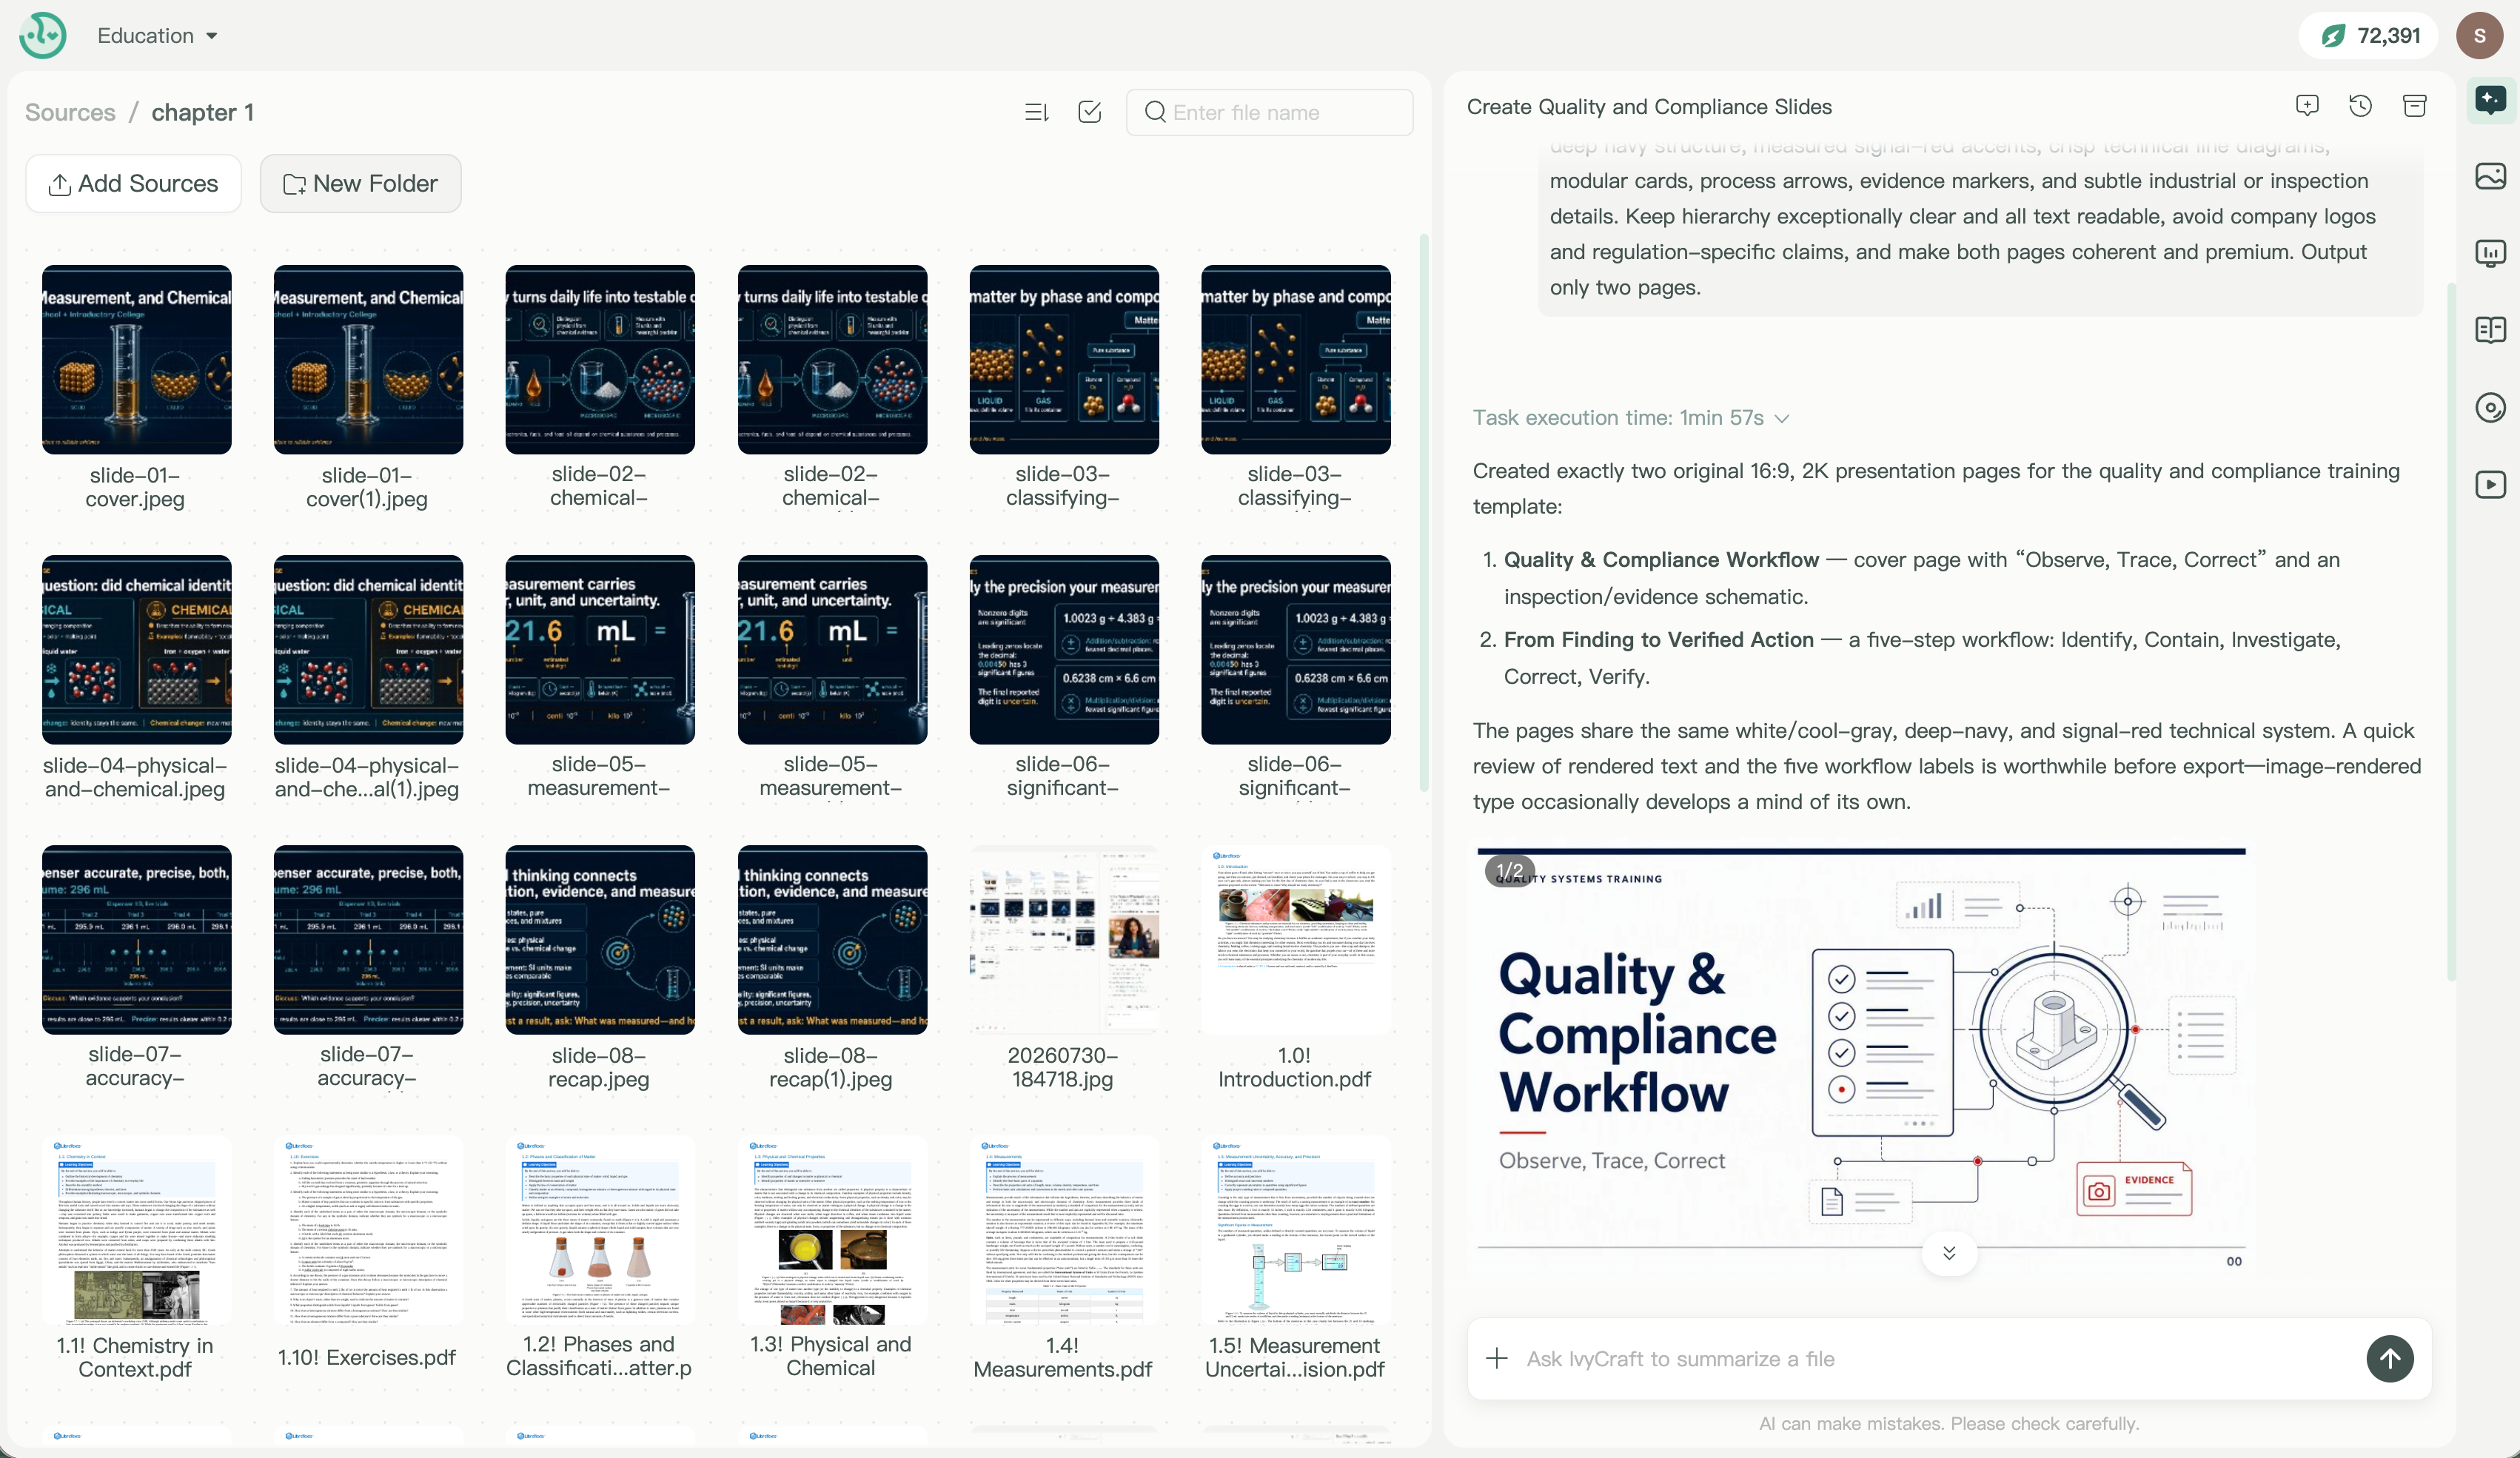
Task: Toggle multi-select checkbox mode
Action: click(x=1090, y=112)
